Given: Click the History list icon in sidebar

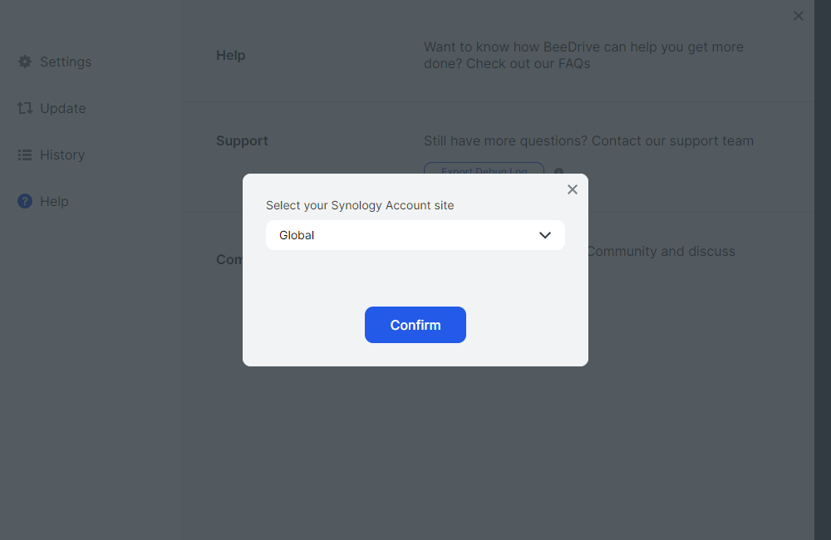Looking at the screenshot, I should tap(25, 155).
